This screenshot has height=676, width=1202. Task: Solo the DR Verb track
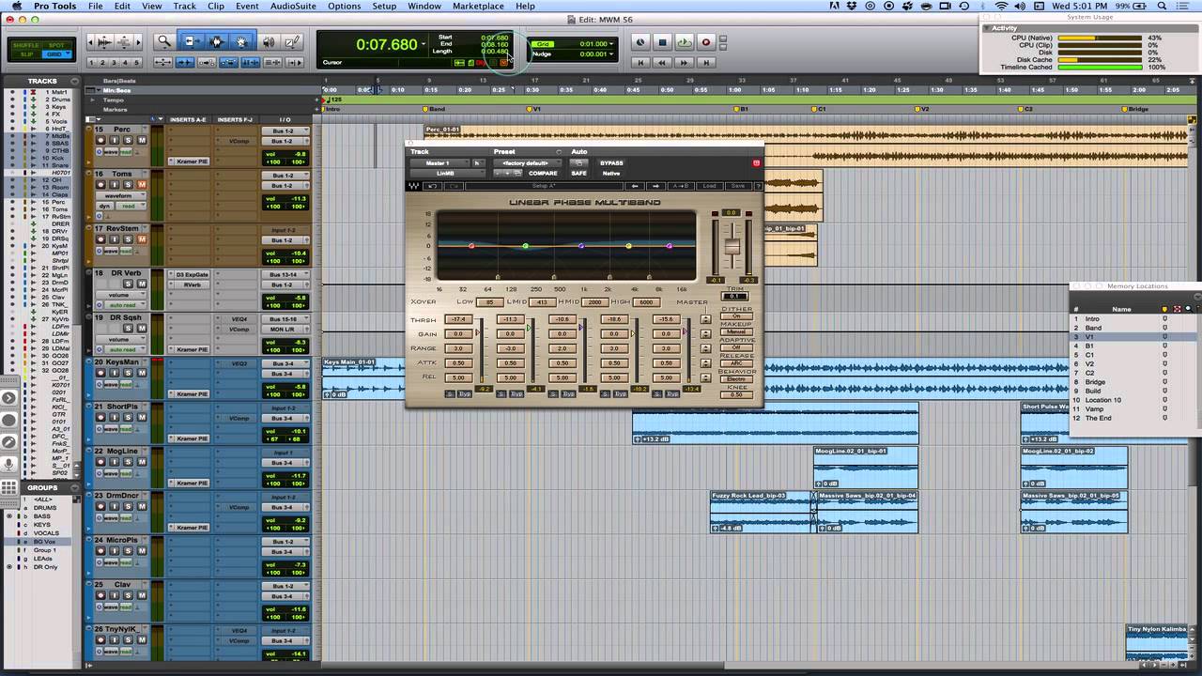point(128,284)
